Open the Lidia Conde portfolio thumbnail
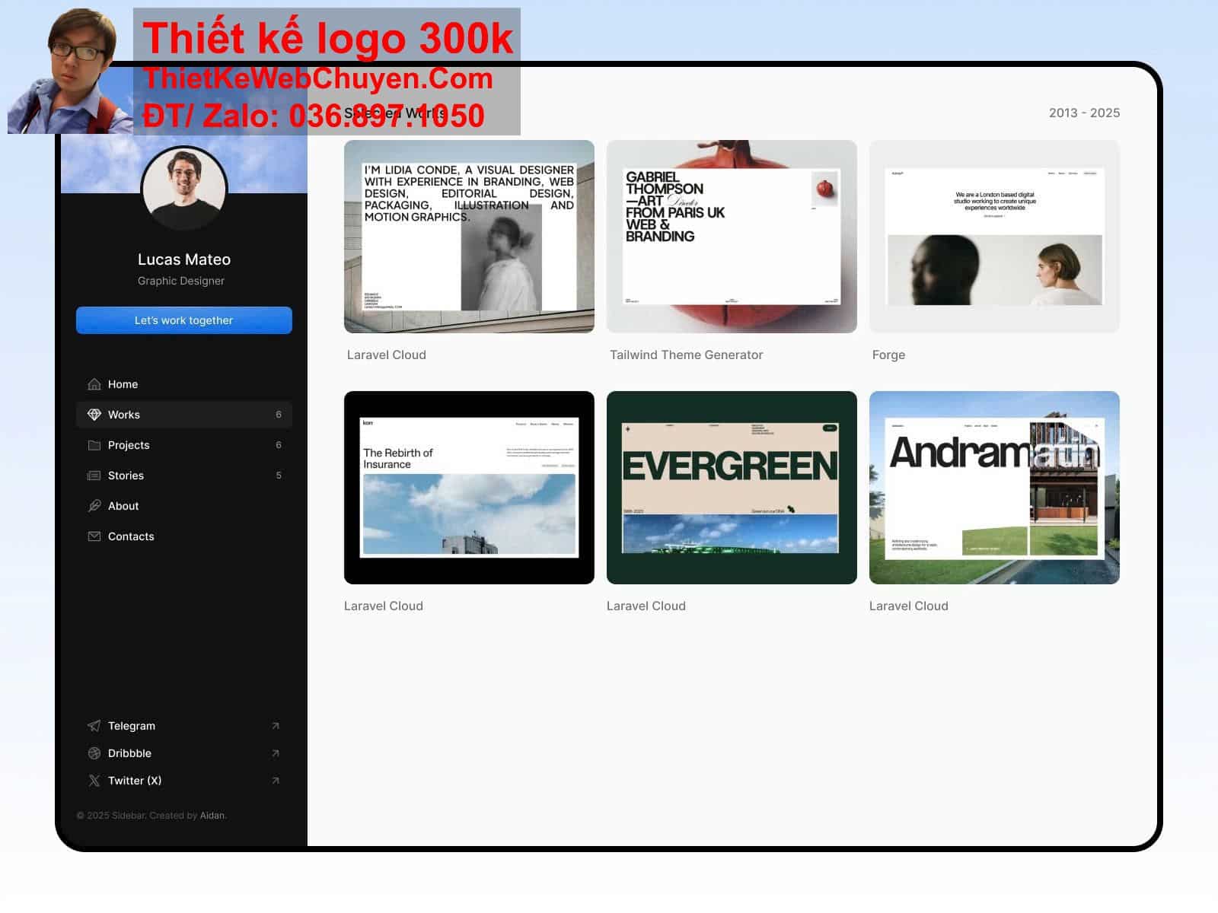 [469, 237]
